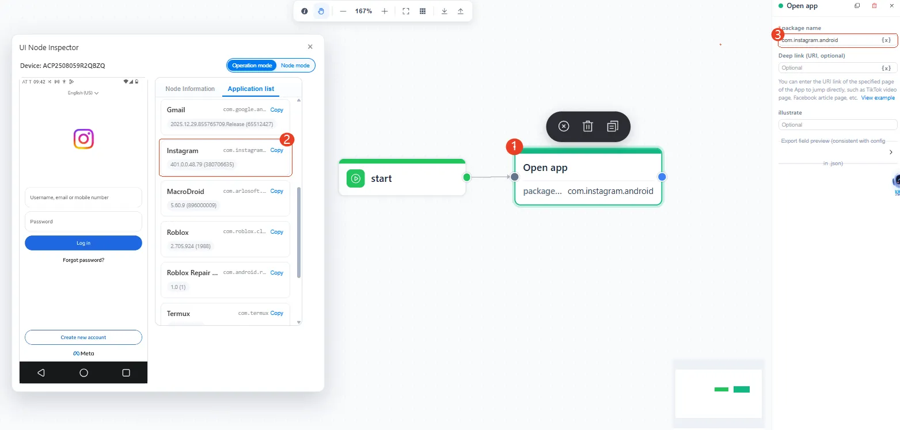
Task: Copy the Gmail package name
Action: [277, 110]
